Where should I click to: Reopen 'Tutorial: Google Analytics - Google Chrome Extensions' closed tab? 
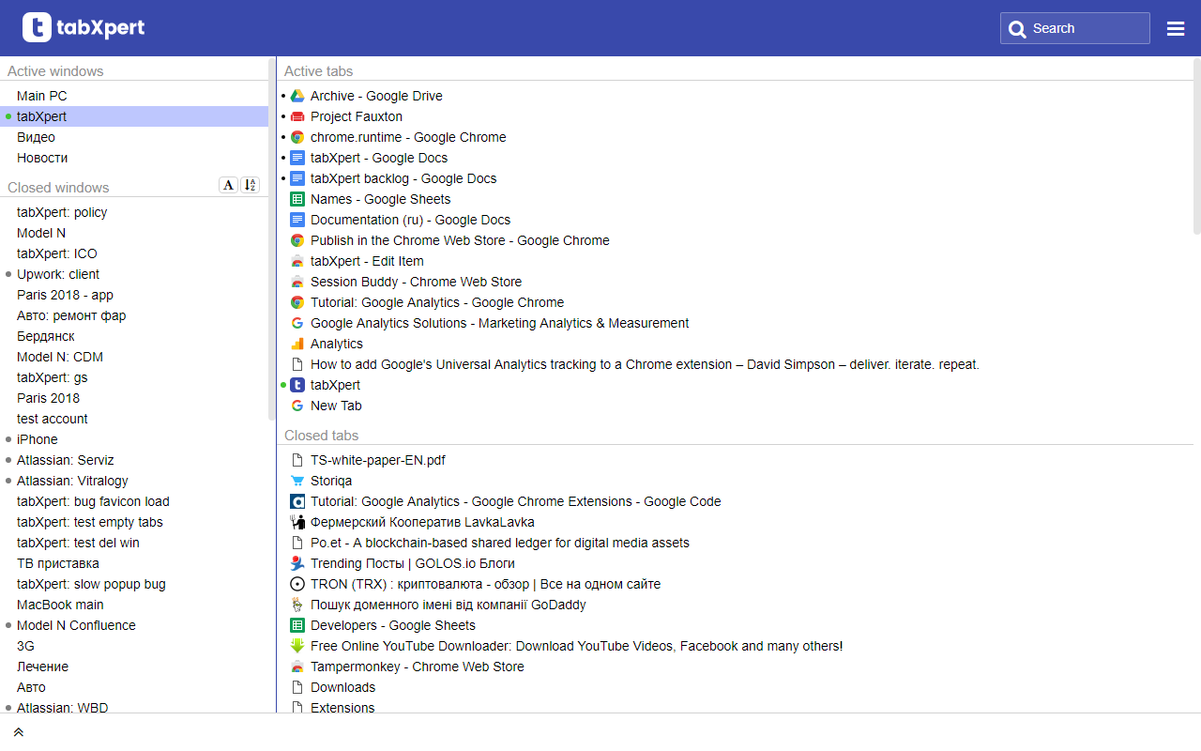tap(736, 501)
